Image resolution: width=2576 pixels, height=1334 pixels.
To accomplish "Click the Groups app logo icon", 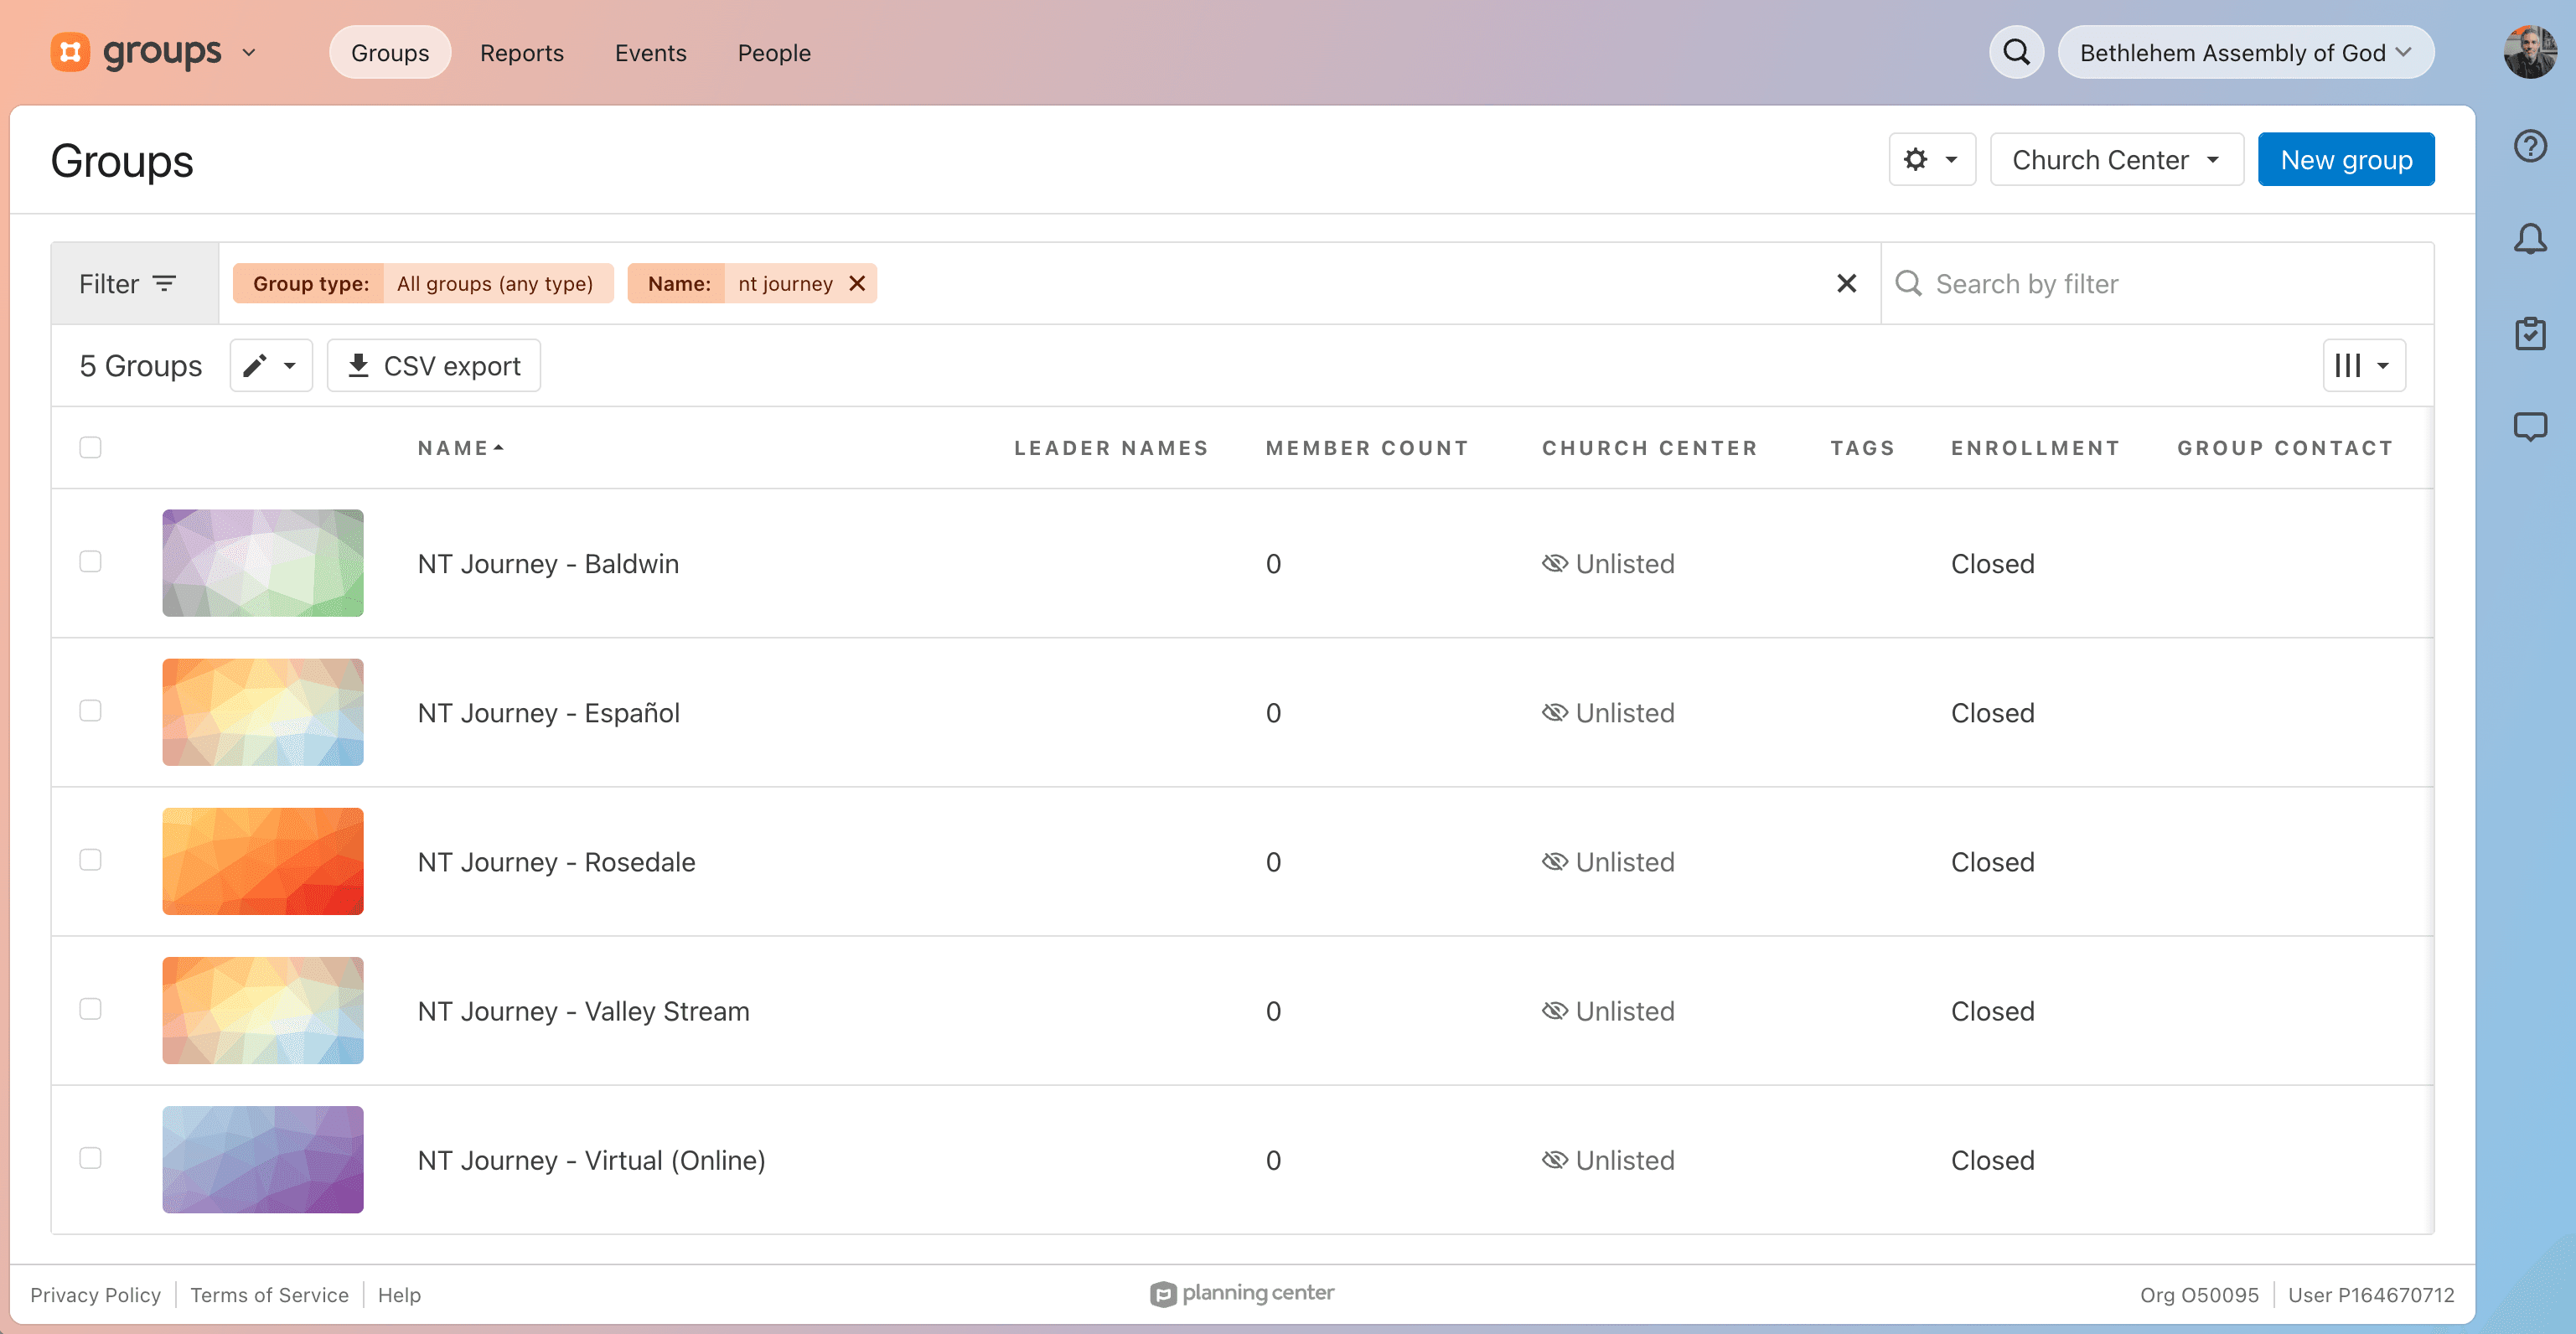I will [x=70, y=52].
